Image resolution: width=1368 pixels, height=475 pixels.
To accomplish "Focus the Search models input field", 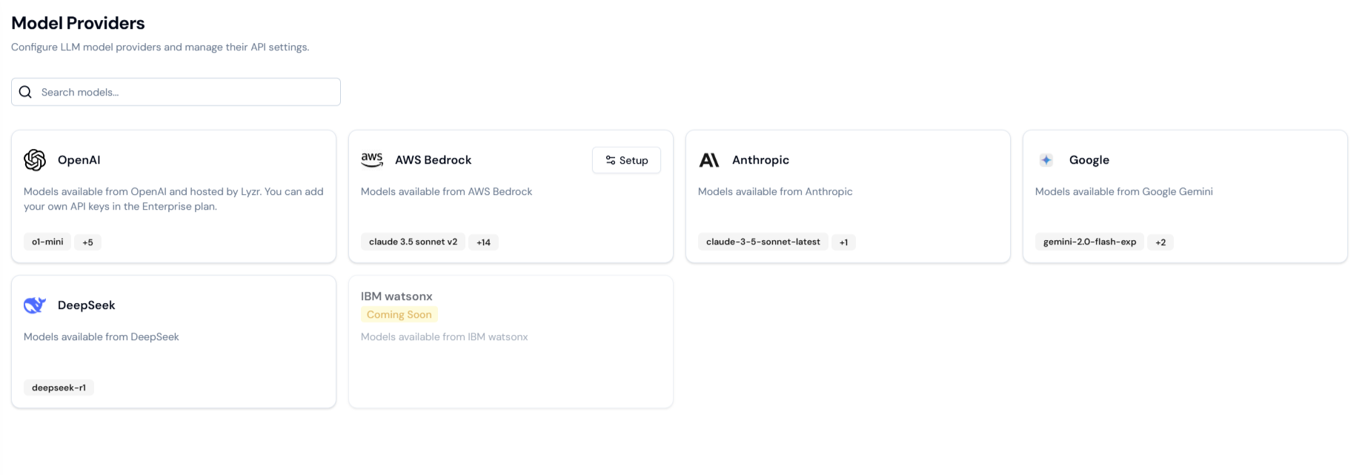I will click(185, 92).
